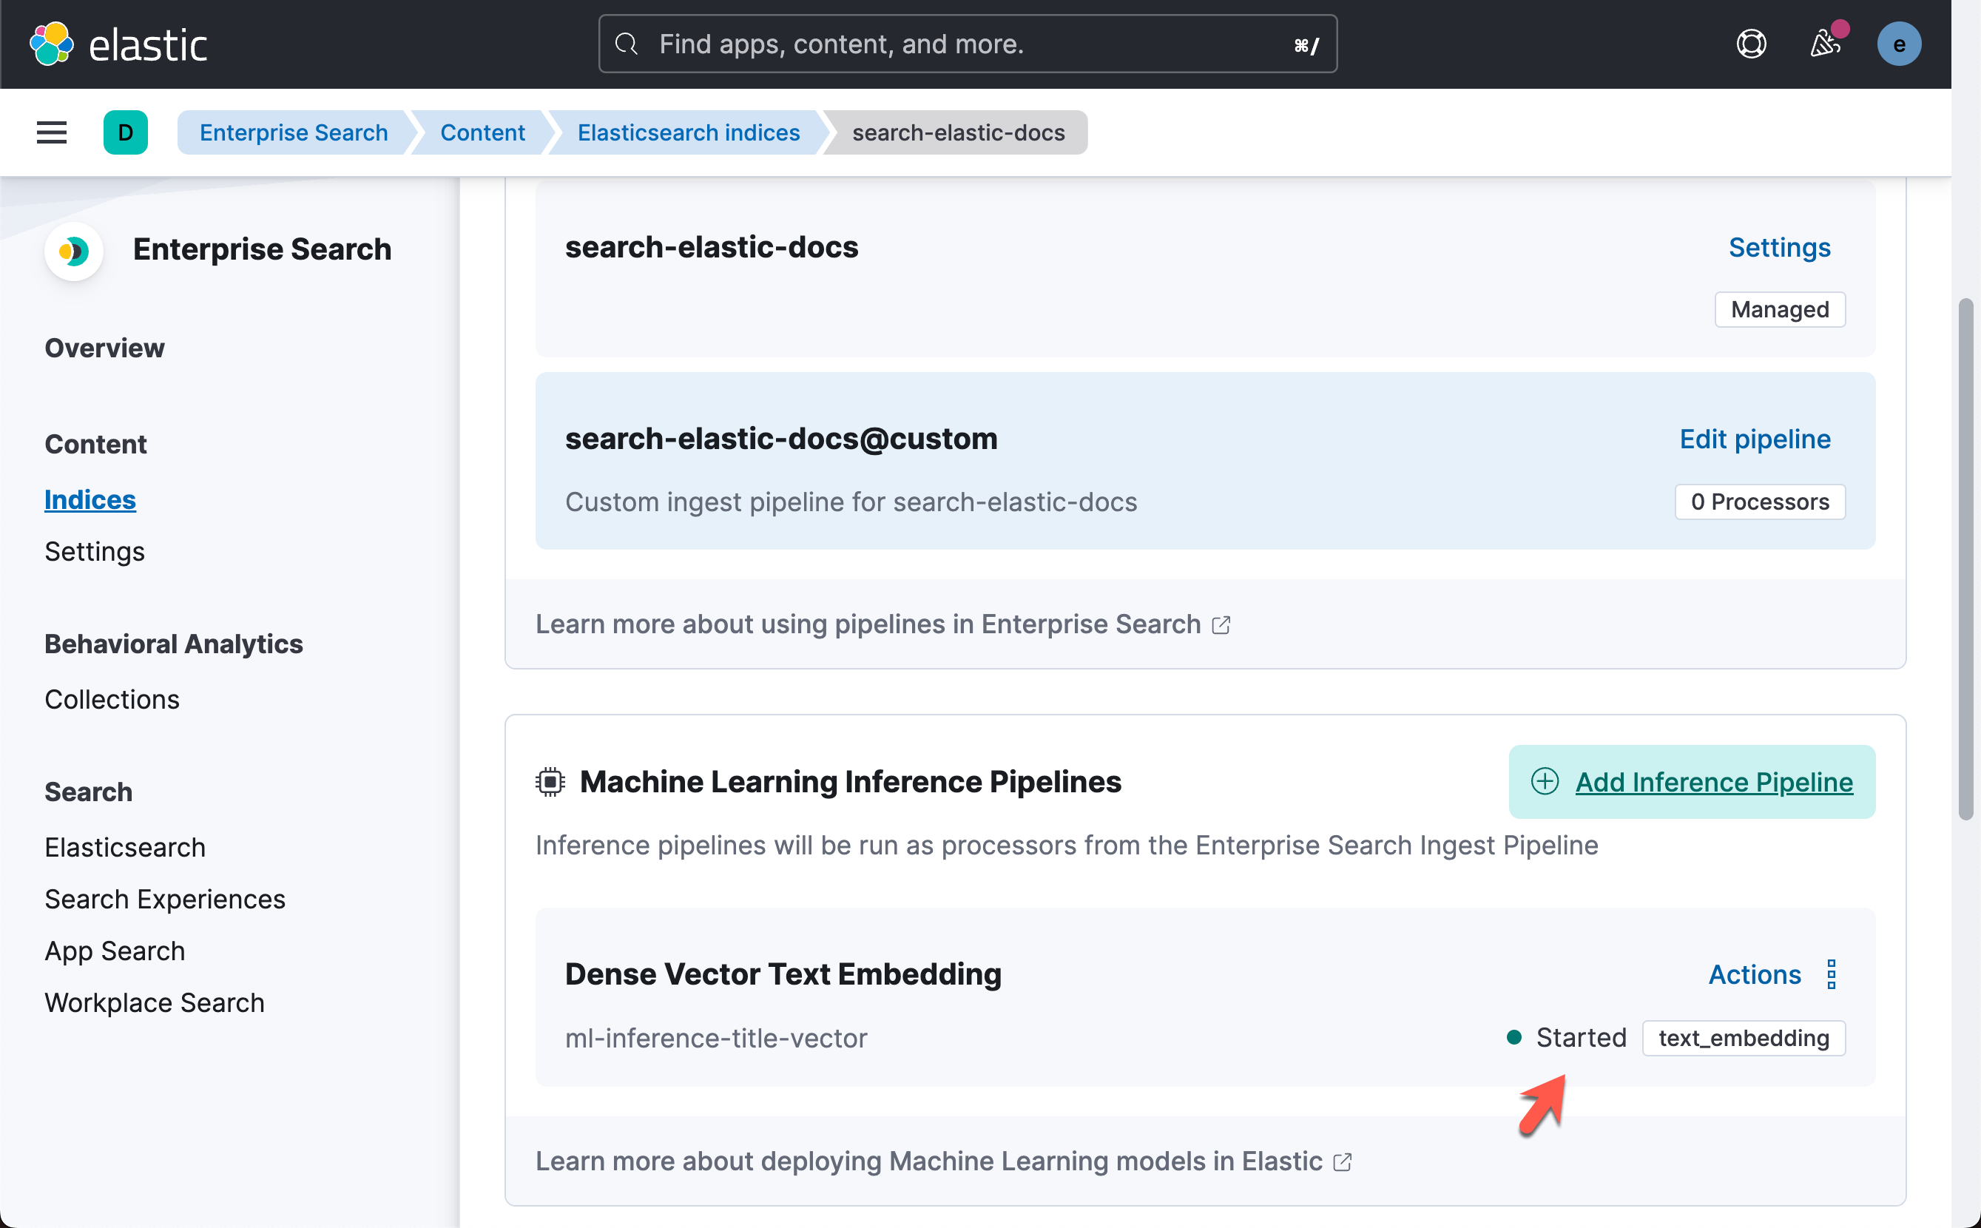Go to Content breadcrumb

[x=482, y=132]
